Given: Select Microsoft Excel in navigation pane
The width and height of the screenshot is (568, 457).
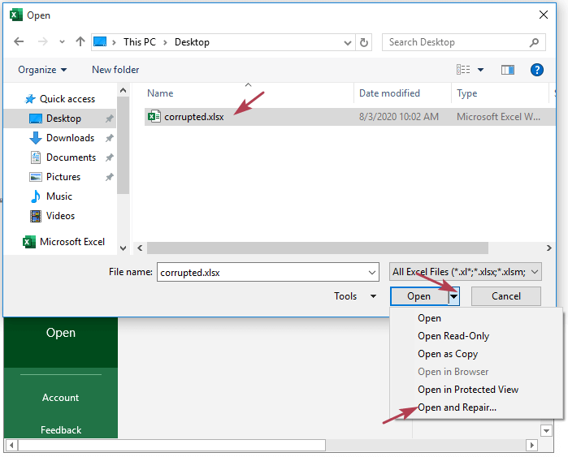Looking at the screenshot, I should [x=72, y=242].
